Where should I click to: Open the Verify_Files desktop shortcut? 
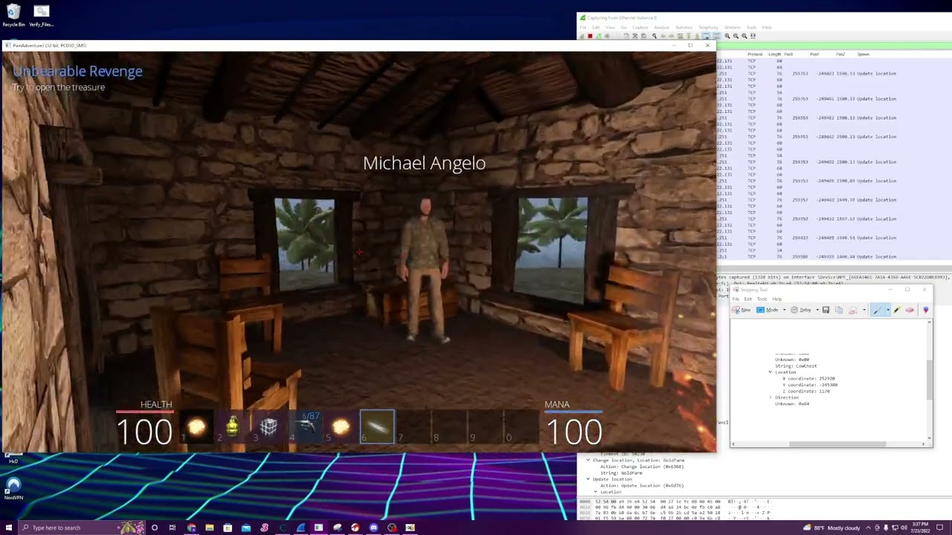pyautogui.click(x=42, y=16)
